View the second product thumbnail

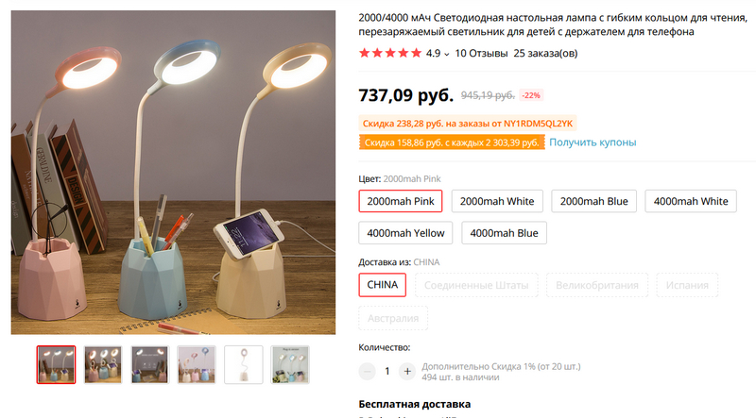click(x=103, y=364)
